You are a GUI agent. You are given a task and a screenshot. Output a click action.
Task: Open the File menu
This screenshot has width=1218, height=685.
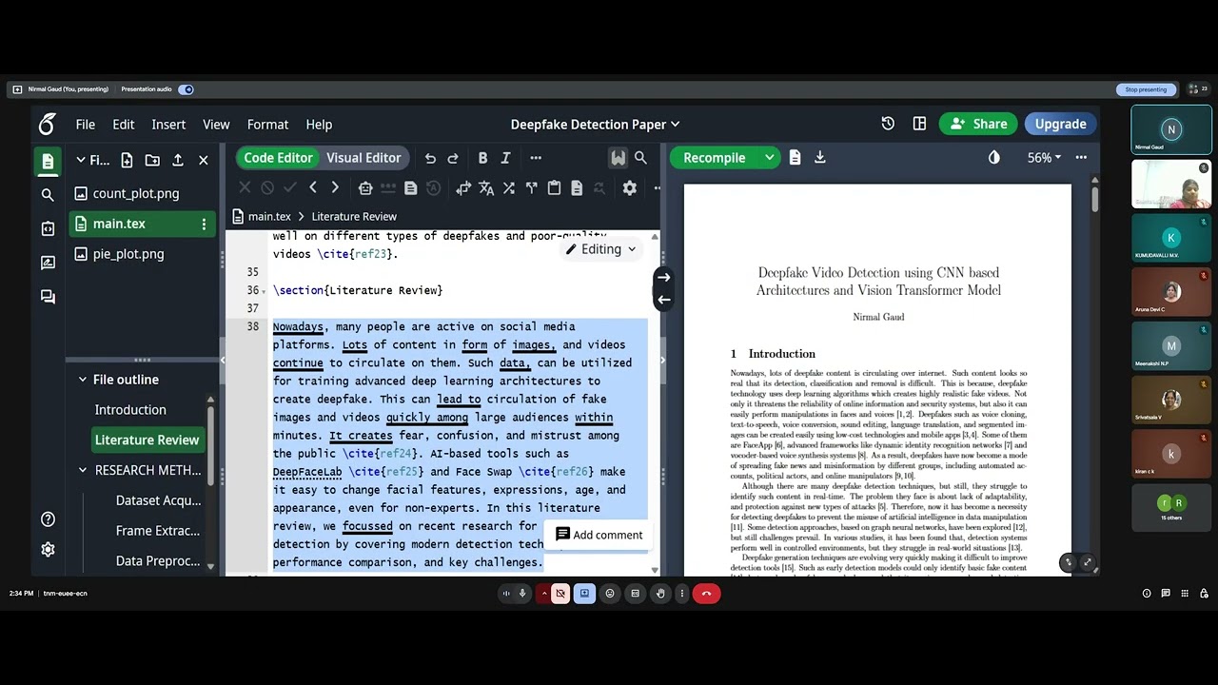click(x=86, y=125)
